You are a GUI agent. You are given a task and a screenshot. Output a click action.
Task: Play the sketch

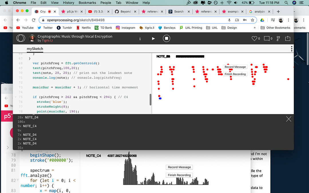(153, 38)
